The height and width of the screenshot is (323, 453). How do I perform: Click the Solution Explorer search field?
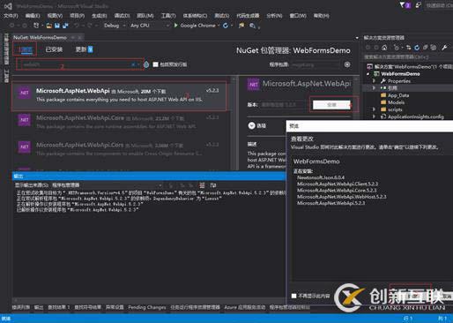point(407,57)
